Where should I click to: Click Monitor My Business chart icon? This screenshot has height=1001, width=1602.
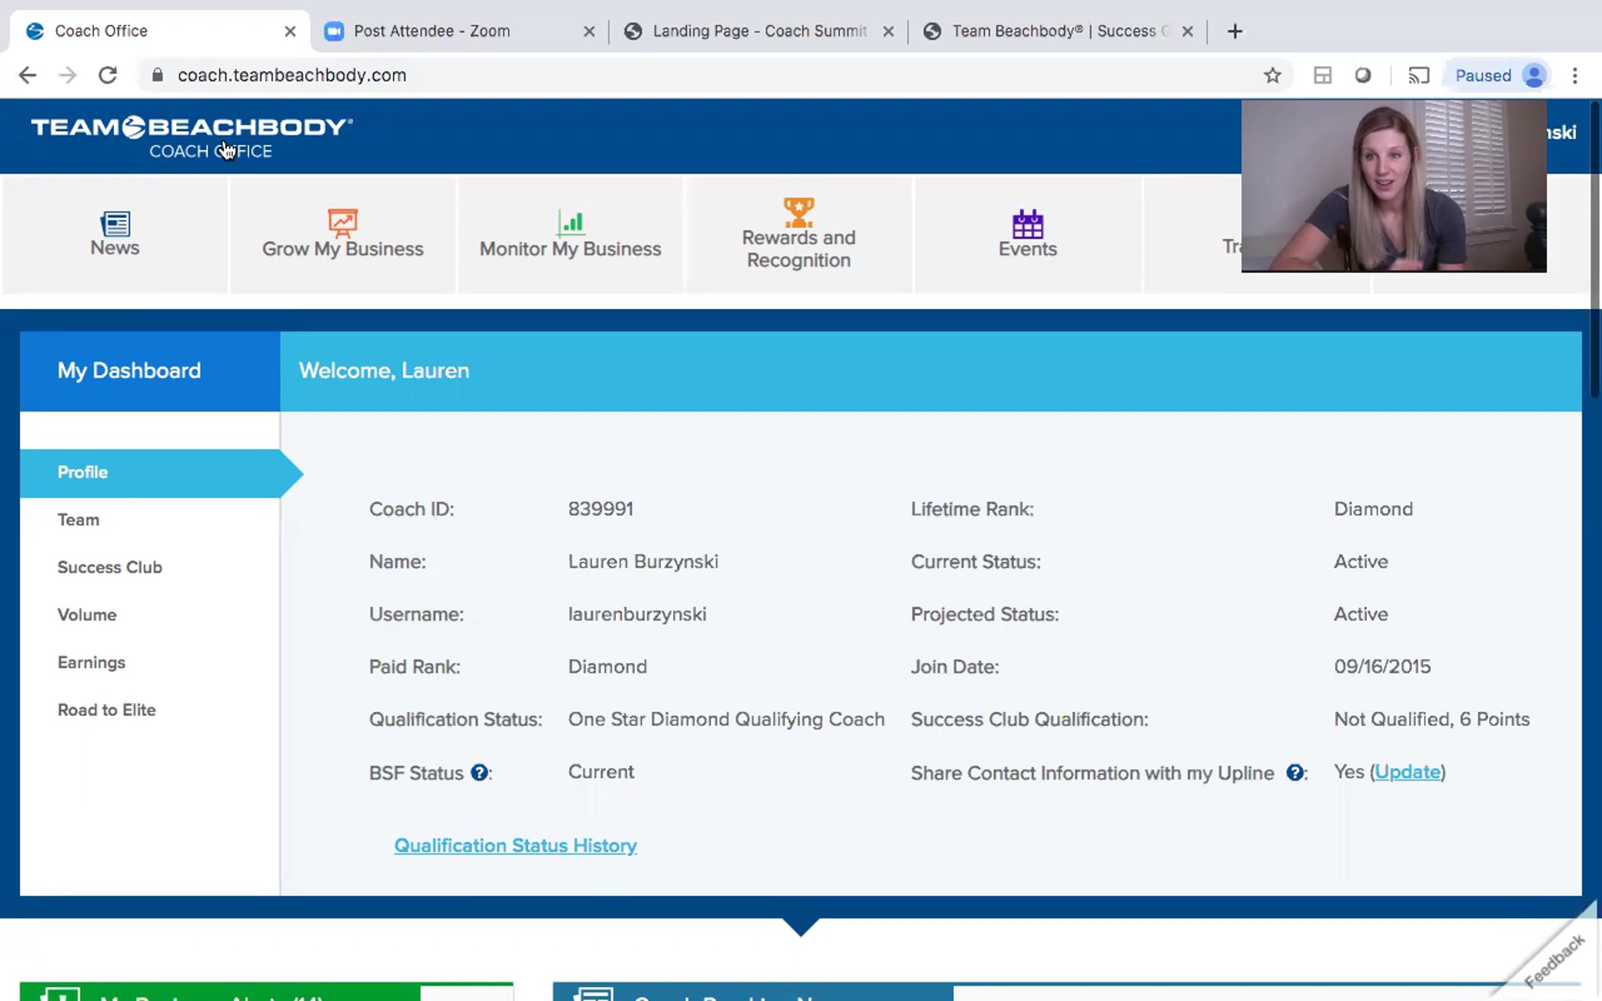tap(571, 223)
